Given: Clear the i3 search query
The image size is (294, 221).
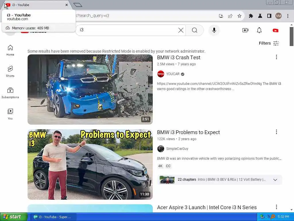Looking at the screenshot, I should tap(181, 30).
